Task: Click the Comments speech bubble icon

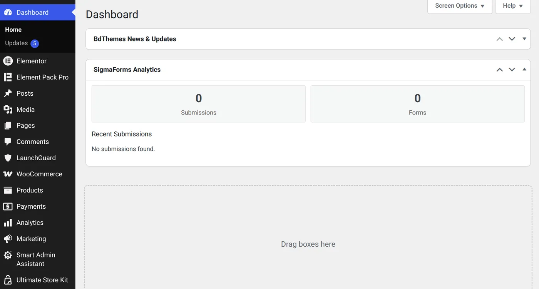Action: click(x=8, y=141)
